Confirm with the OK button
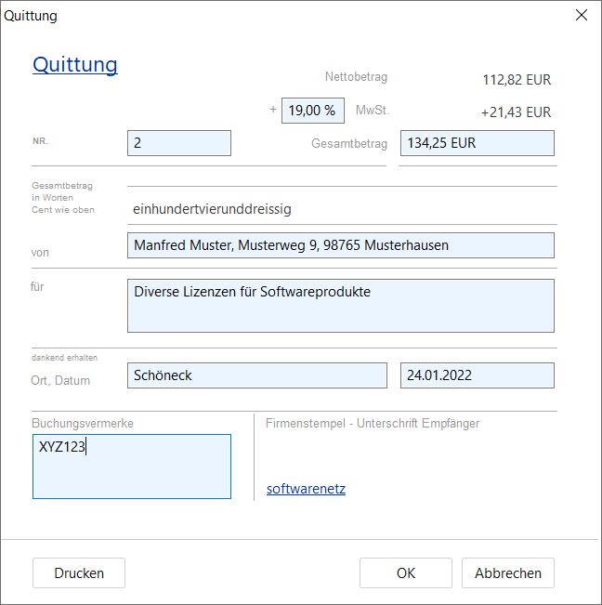The height and width of the screenshot is (605, 602). coord(405,572)
